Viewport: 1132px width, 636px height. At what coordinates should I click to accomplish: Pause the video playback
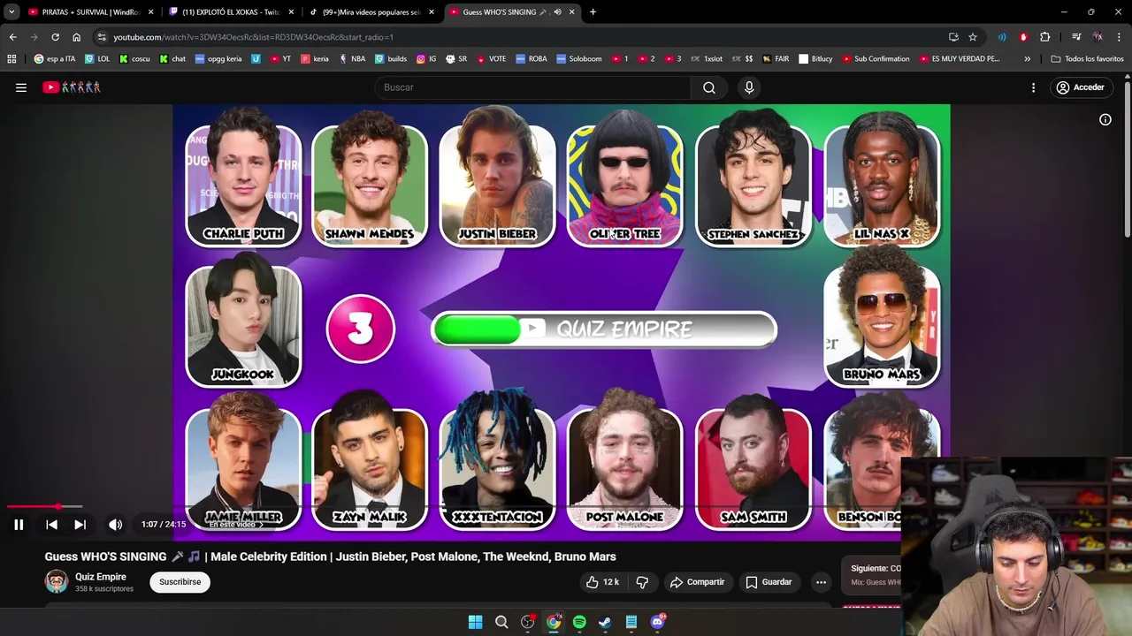coord(19,525)
